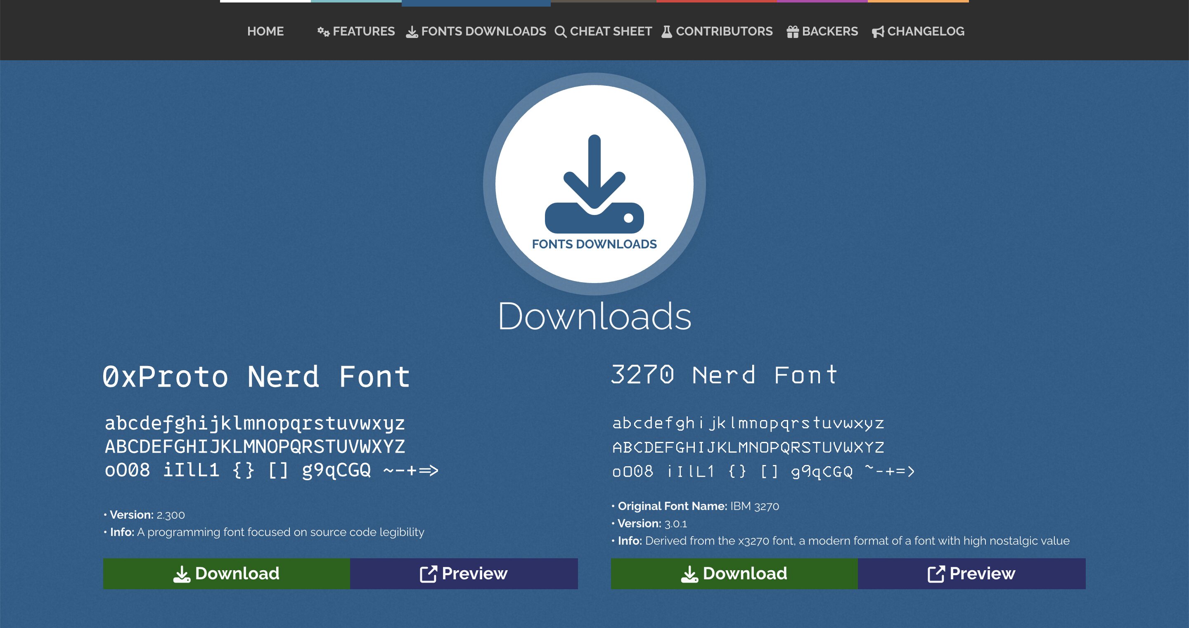Click the download arrow icon on 0xProto Download
Image resolution: width=1189 pixels, height=628 pixels.
tap(181, 574)
